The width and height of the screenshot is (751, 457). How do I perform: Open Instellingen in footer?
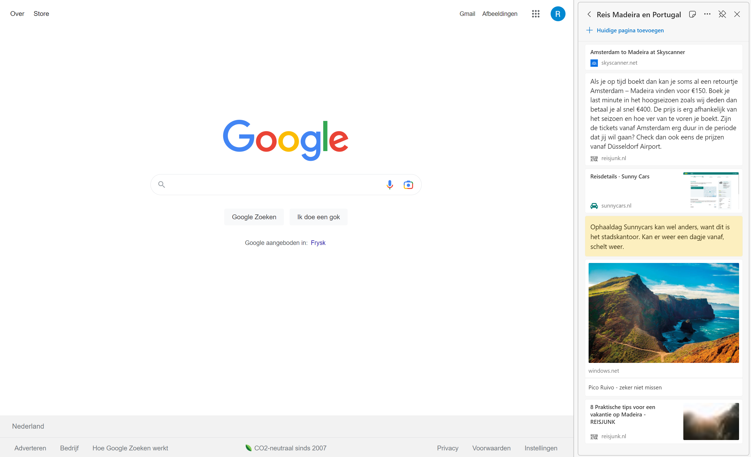tap(541, 448)
